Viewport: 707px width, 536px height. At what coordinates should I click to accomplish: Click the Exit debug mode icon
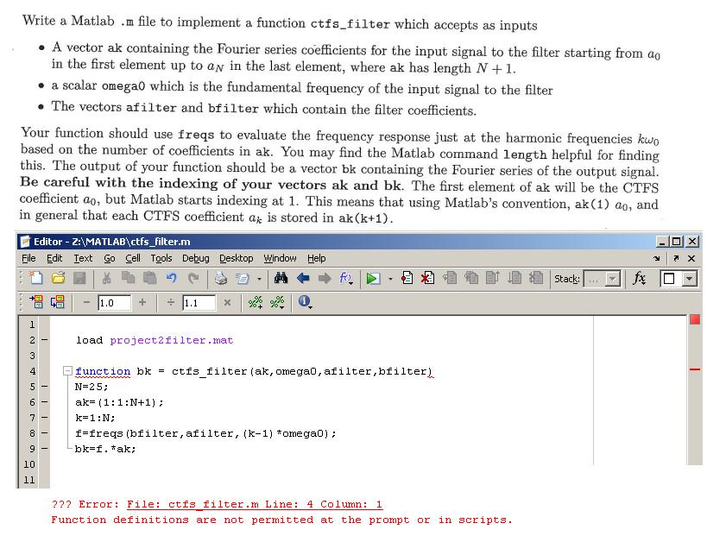point(536,278)
